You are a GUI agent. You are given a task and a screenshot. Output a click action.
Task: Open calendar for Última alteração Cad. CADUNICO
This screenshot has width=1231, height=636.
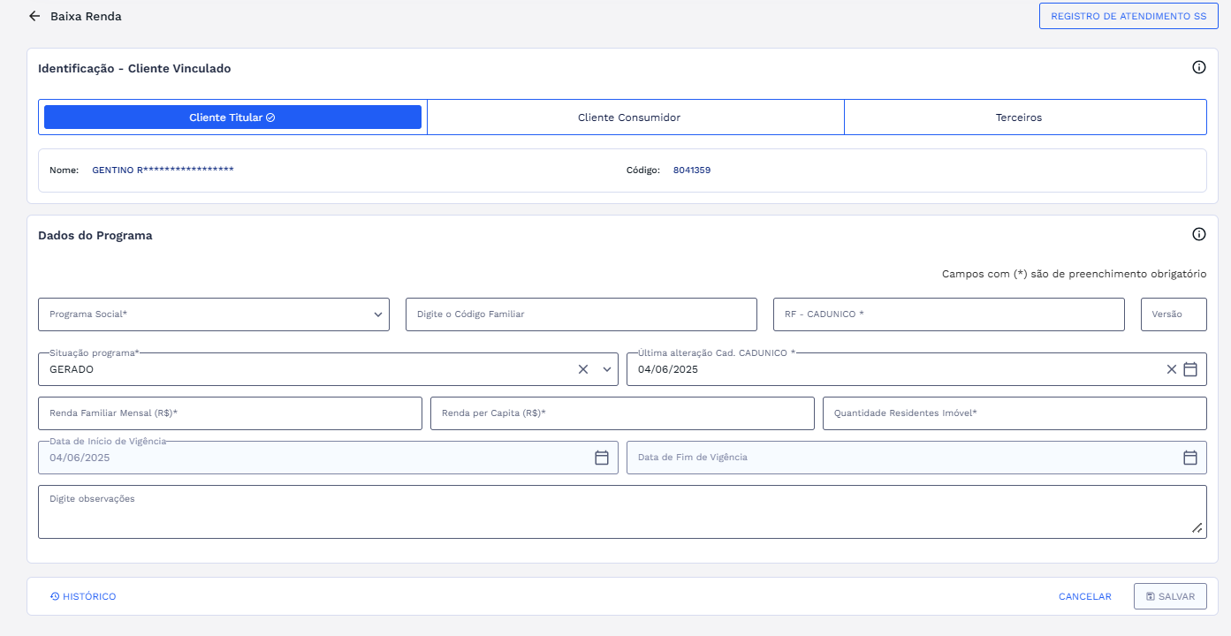coord(1190,369)
